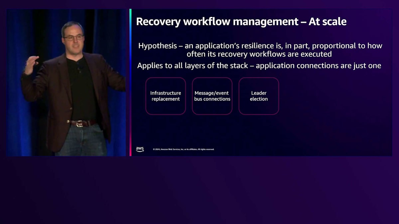Click the slide title 'Recovery workflow management – At scale'
399x224 pixels.
pos(241,22)
